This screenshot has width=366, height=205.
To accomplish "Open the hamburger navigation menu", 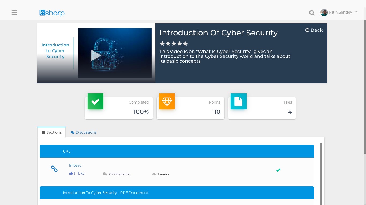I will point(14,13).
